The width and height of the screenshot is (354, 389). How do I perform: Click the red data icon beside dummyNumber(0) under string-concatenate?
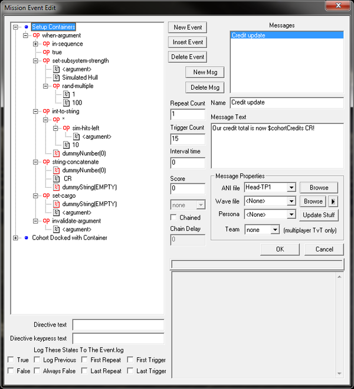[x=56, y=170]
